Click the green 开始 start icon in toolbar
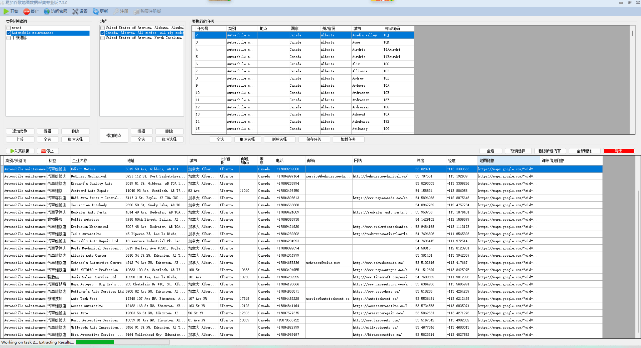Viewport: 641px width, 348px height. [x=6, y=12]
